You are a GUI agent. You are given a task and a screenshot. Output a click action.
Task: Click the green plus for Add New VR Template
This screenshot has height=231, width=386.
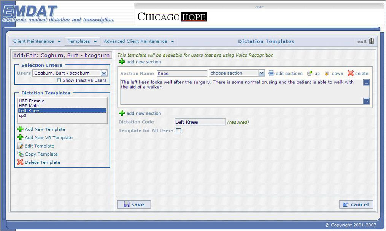[21, 138]
